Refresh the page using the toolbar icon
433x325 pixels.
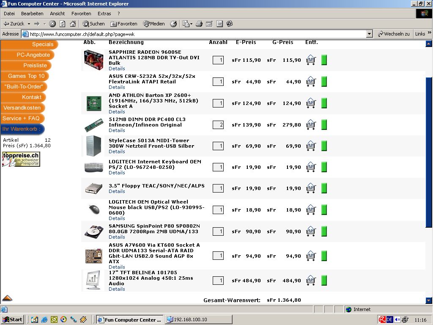[63, 24]
